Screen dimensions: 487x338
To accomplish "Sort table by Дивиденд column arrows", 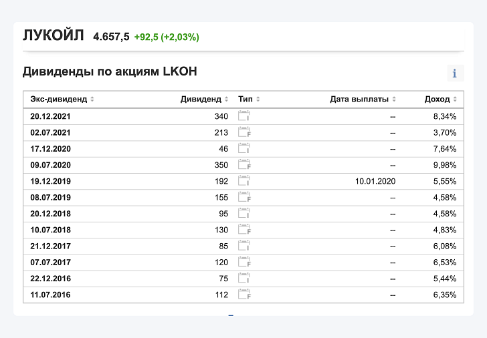I will point(226,100).
